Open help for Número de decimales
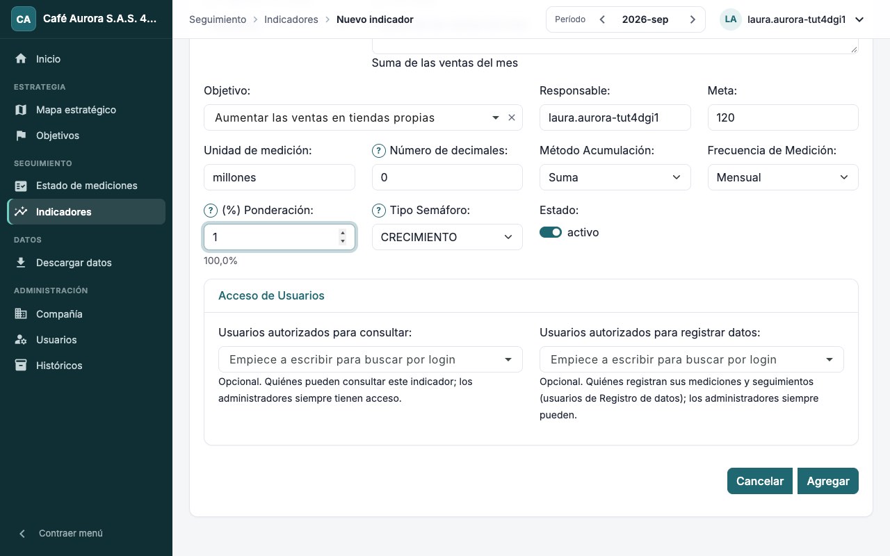 pyautogui.click(x=379, y=151)
